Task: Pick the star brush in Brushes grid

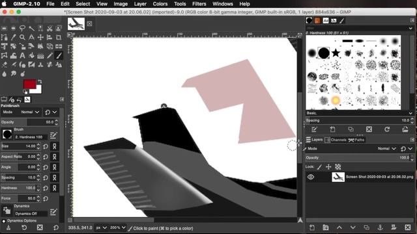Action: coord(336,53)
